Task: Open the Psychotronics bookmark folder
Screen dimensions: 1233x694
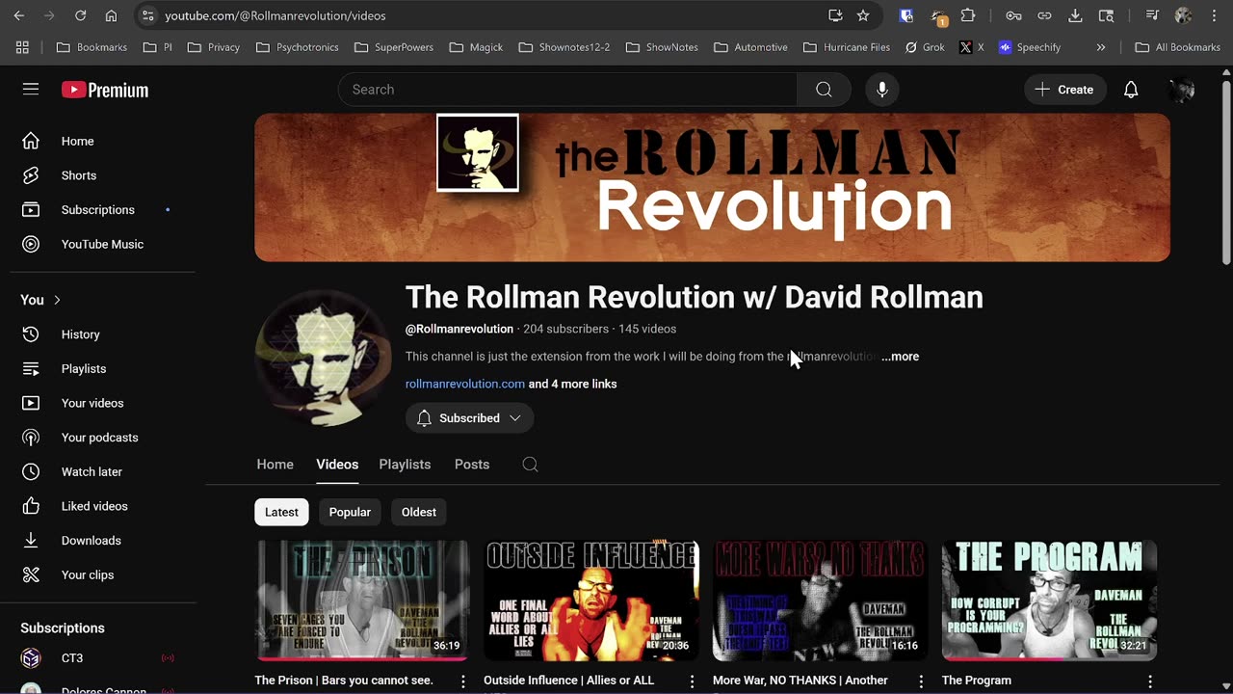Action: click(x=297, y=47)
